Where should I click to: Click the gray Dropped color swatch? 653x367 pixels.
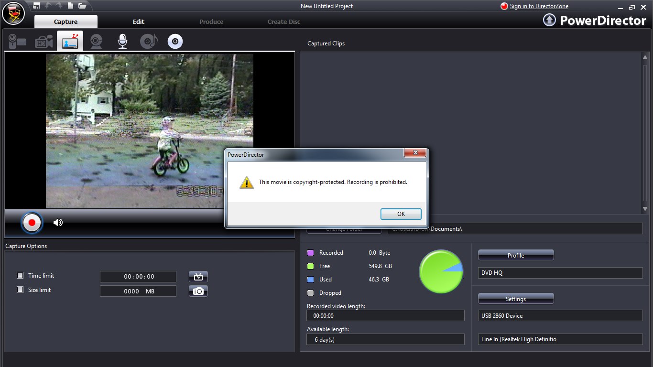(310, 292)
